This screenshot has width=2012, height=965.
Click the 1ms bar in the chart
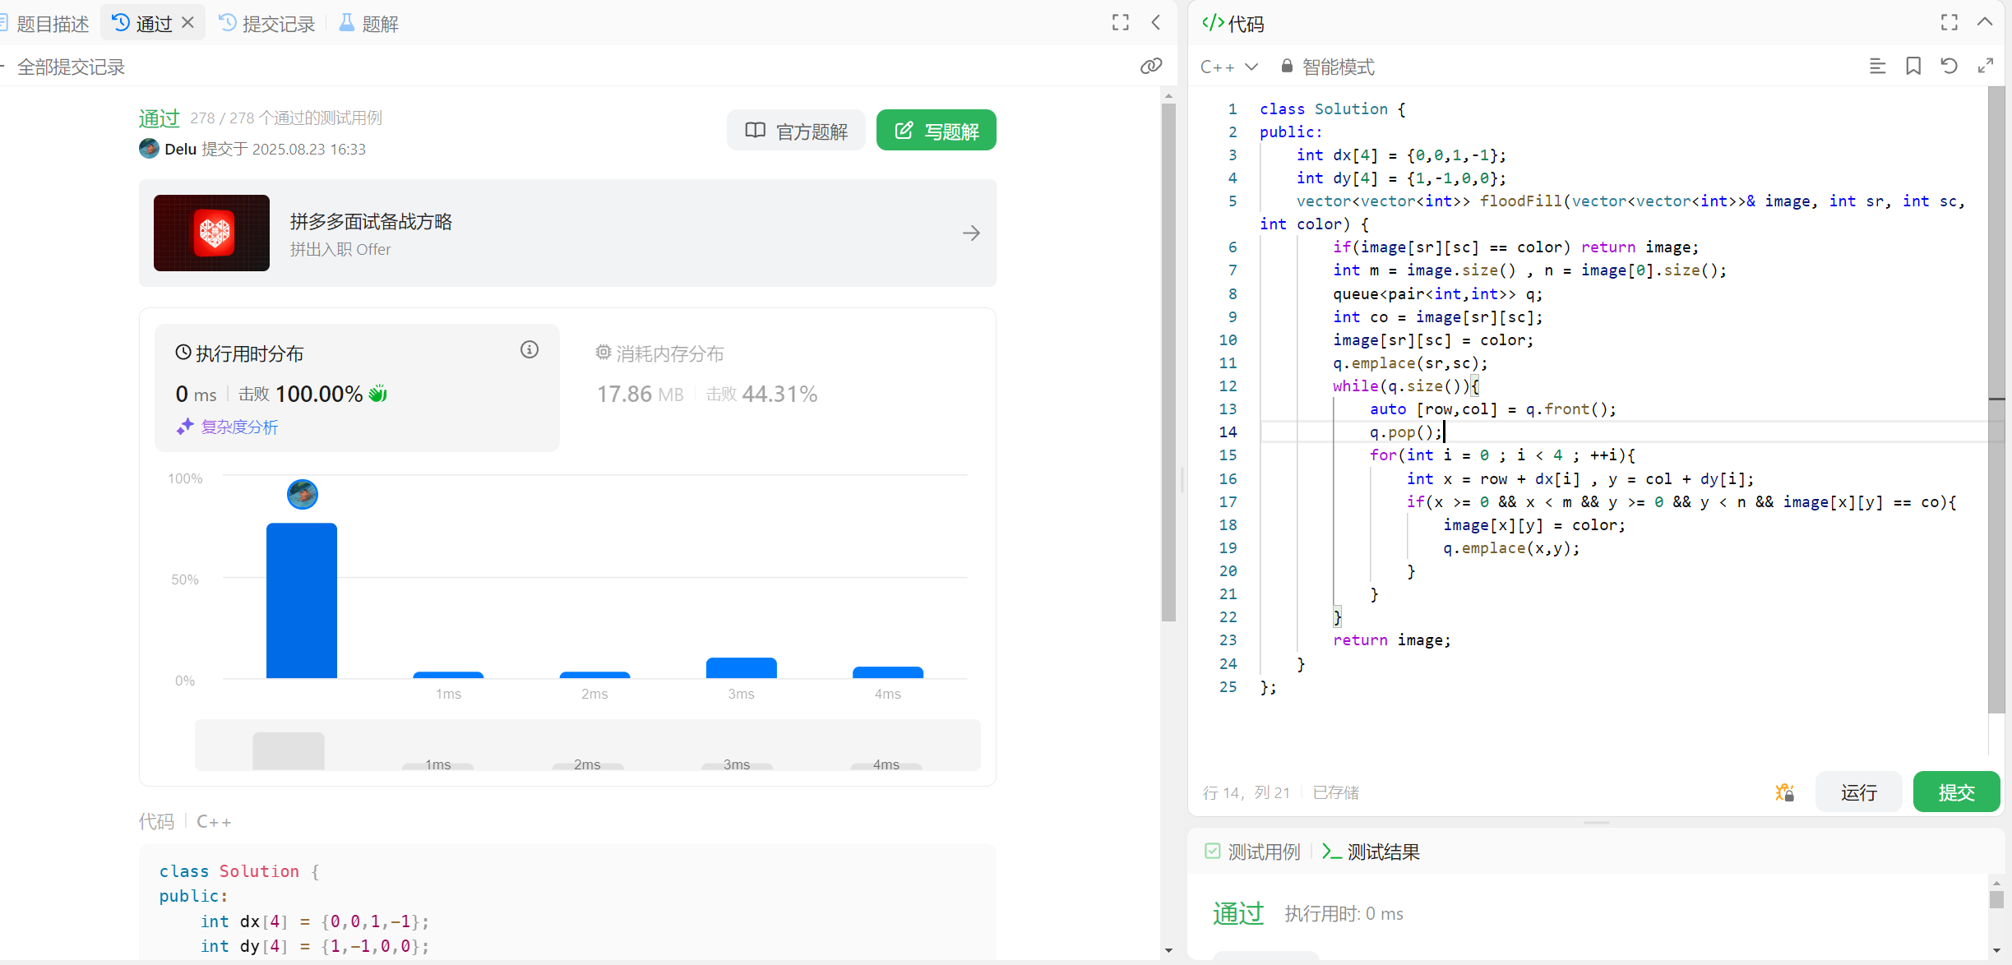pos(448,676)
